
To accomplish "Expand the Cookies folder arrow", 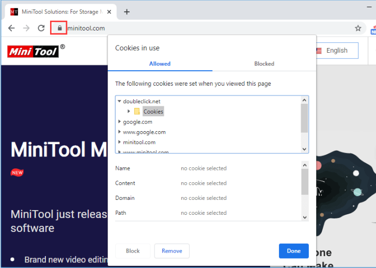I will point(129,111).
